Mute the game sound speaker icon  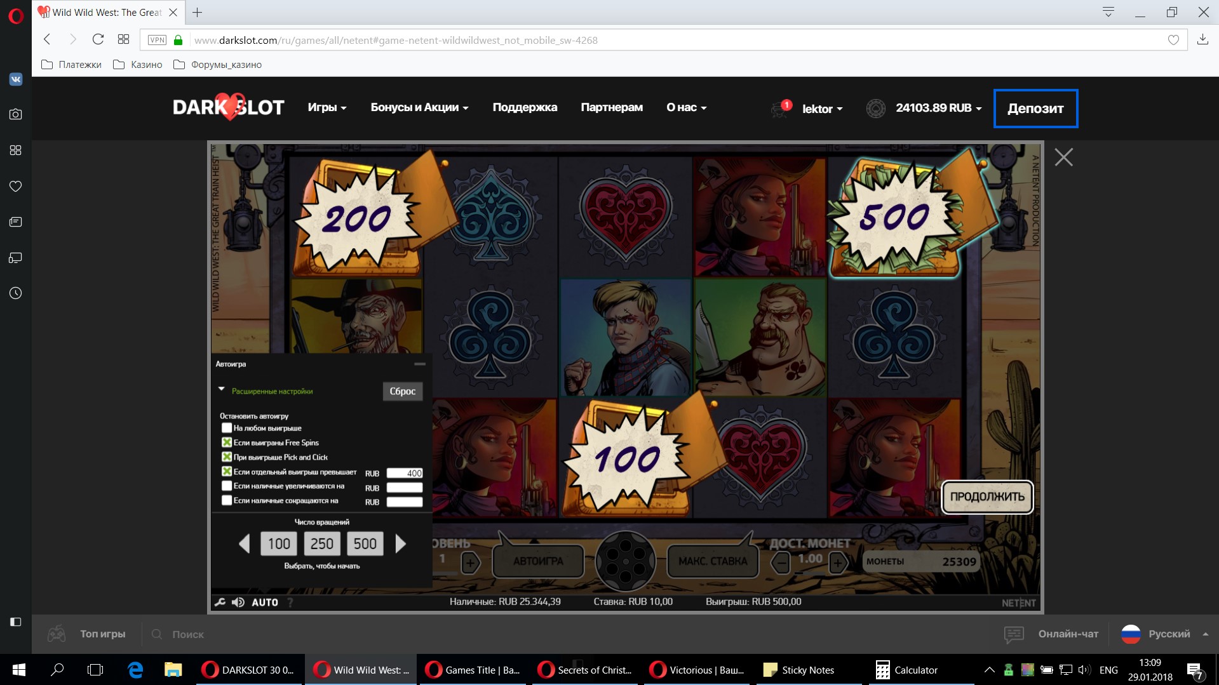(238, 602)
